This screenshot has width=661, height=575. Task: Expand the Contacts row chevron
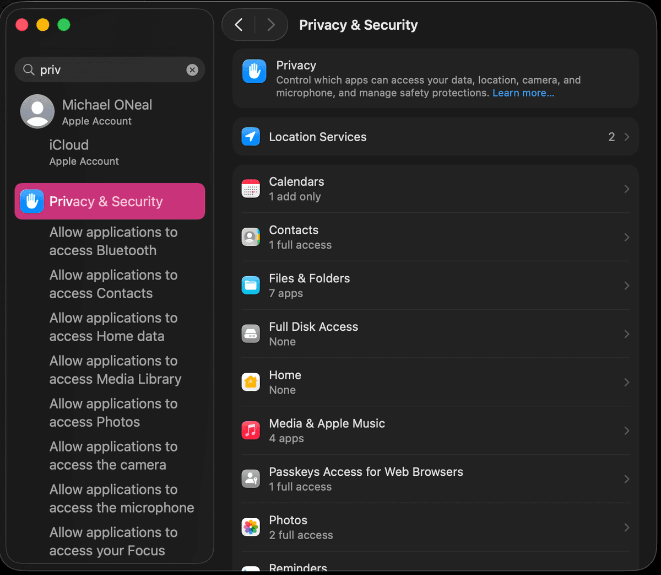point(627,237)
